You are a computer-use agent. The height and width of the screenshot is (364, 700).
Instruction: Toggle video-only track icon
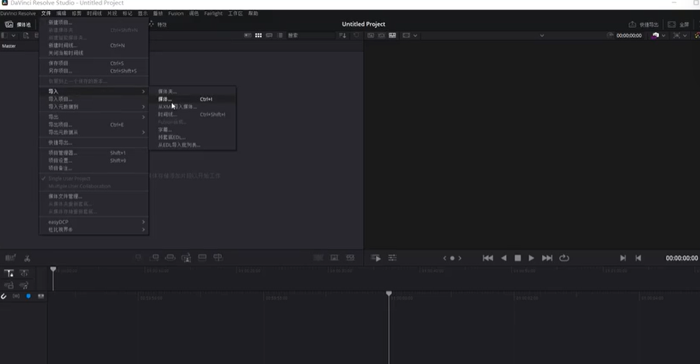coord(9,285)
